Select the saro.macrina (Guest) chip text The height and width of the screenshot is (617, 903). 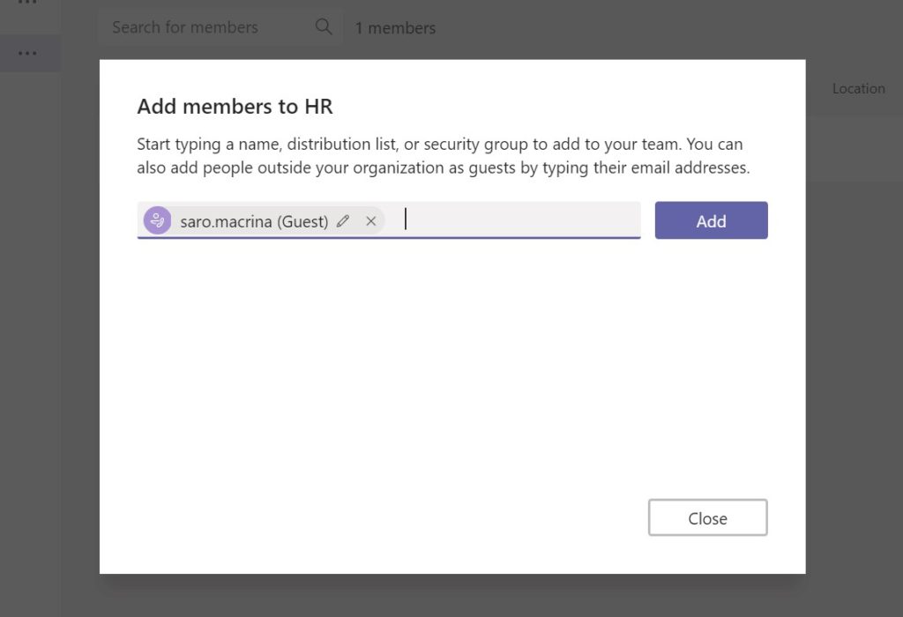point(254,221)
